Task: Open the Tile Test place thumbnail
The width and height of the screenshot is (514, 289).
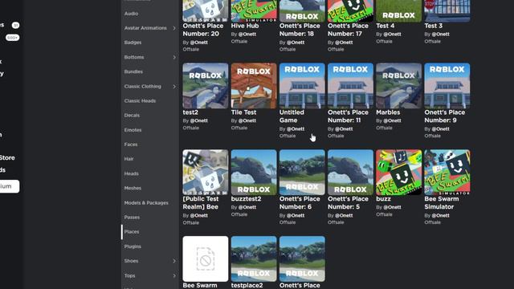Action: click(254, 86)
